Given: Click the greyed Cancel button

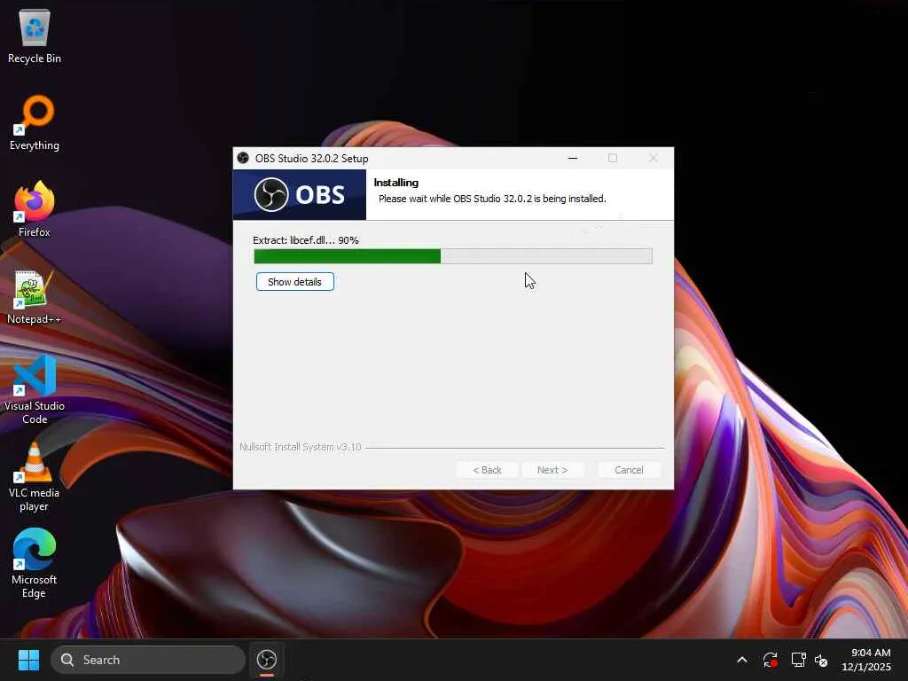Looking at the screenshot, I should [x=629, y=470].
